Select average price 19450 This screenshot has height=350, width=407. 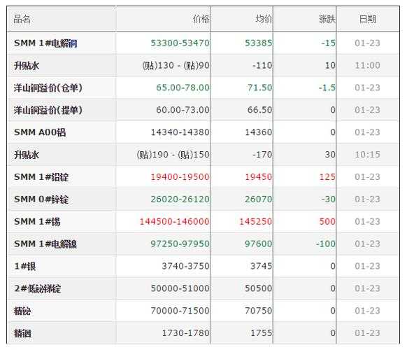pyautogui.click(x=259, y=177)
